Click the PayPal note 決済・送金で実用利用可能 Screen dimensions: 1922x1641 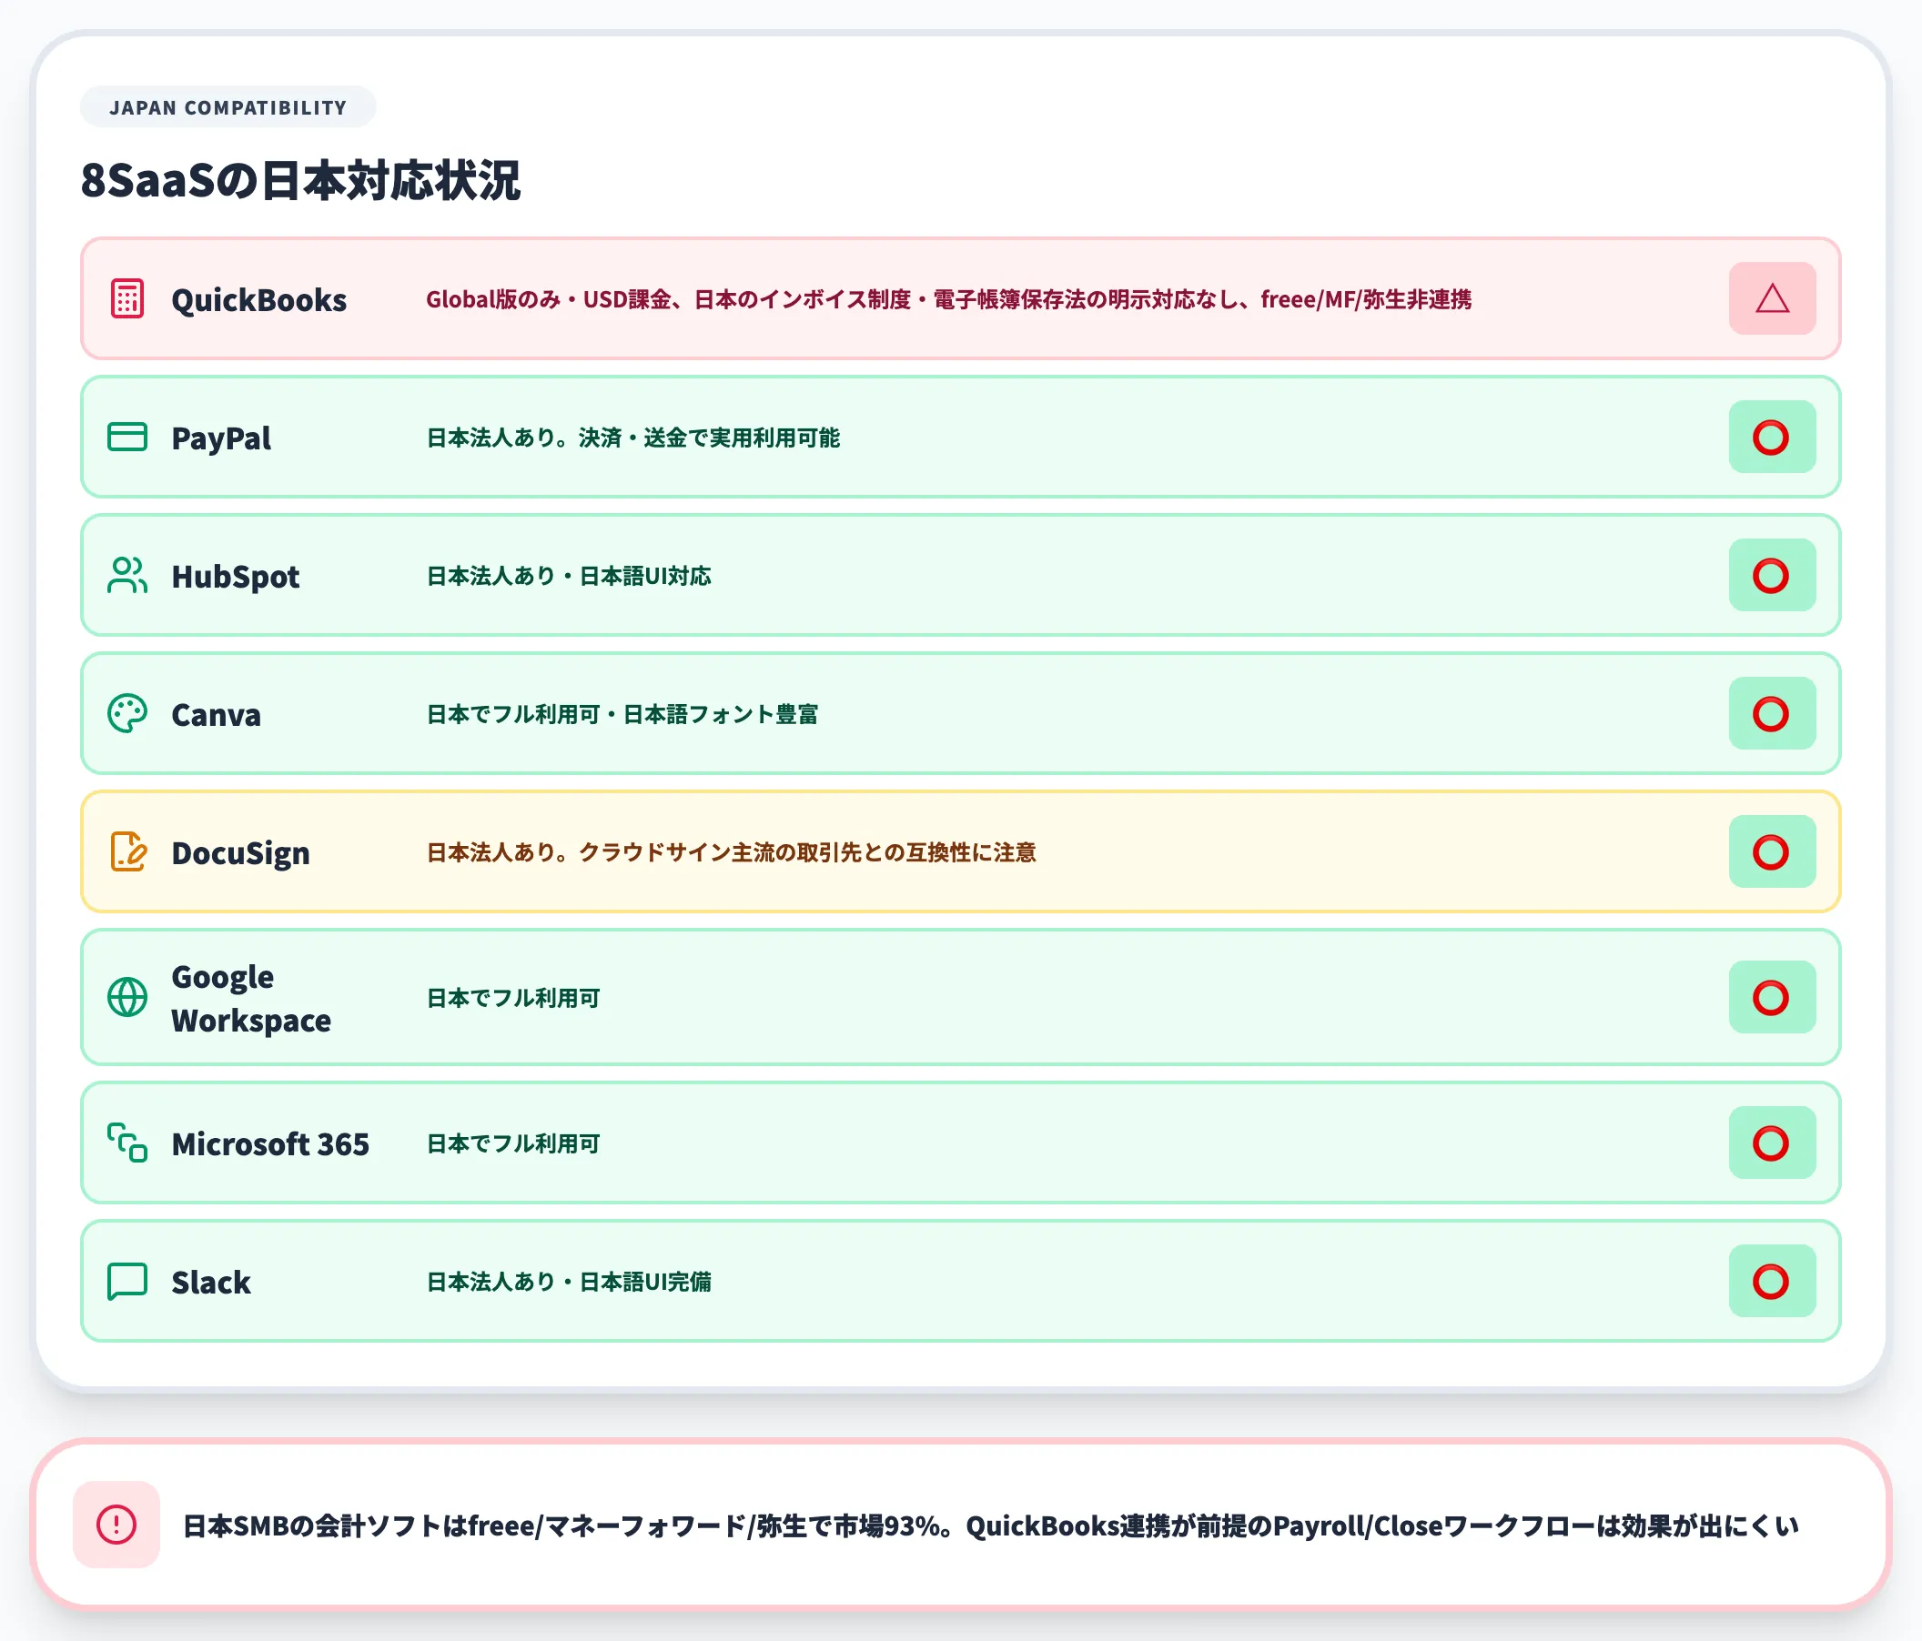click(x=710, y=438)
